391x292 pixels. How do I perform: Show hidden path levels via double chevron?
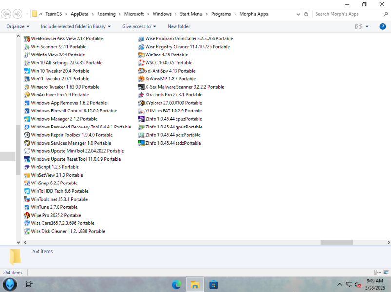[x=41, y=14]
